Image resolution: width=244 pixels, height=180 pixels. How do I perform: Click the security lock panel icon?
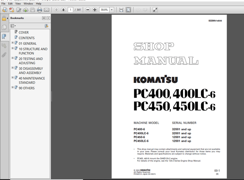(4, 18)
